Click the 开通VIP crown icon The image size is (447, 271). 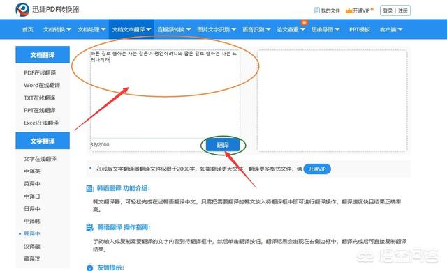[x=349, y=10]
